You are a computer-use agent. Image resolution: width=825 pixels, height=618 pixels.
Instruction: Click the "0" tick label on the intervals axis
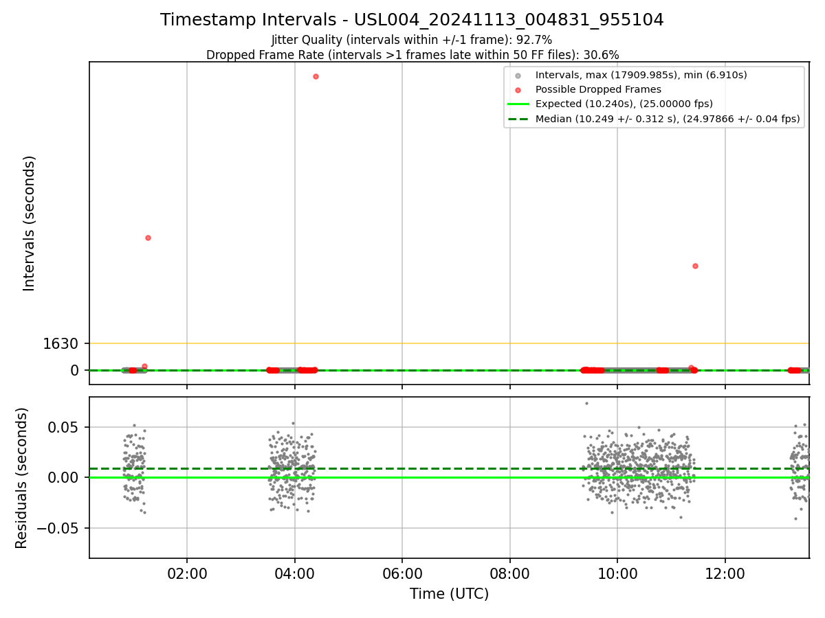(76, 371)
